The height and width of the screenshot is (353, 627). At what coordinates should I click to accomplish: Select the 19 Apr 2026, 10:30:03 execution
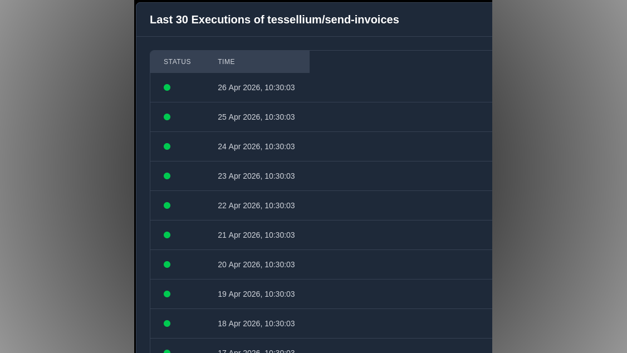tap(256, 294)
